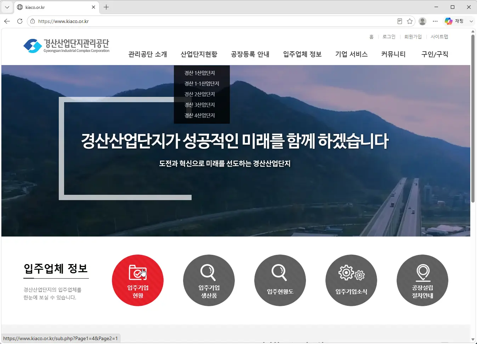The image size is (477, 344).
Task: Reload the page with refresh icon
Action: pos(20,21)
